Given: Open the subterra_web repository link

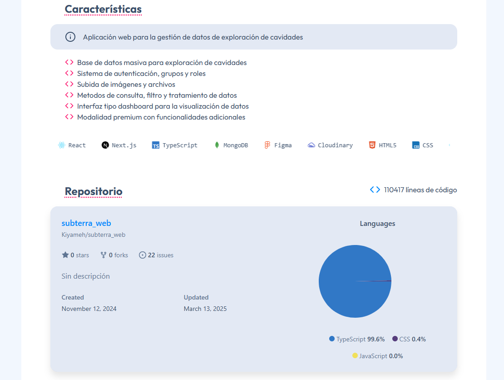Looking at the screenshot, I should (x=86, y=223).
